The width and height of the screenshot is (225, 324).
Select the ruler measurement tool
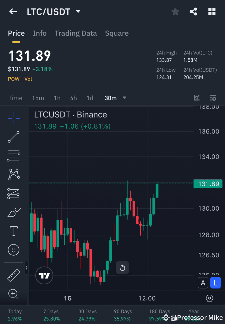pos(14,275)
